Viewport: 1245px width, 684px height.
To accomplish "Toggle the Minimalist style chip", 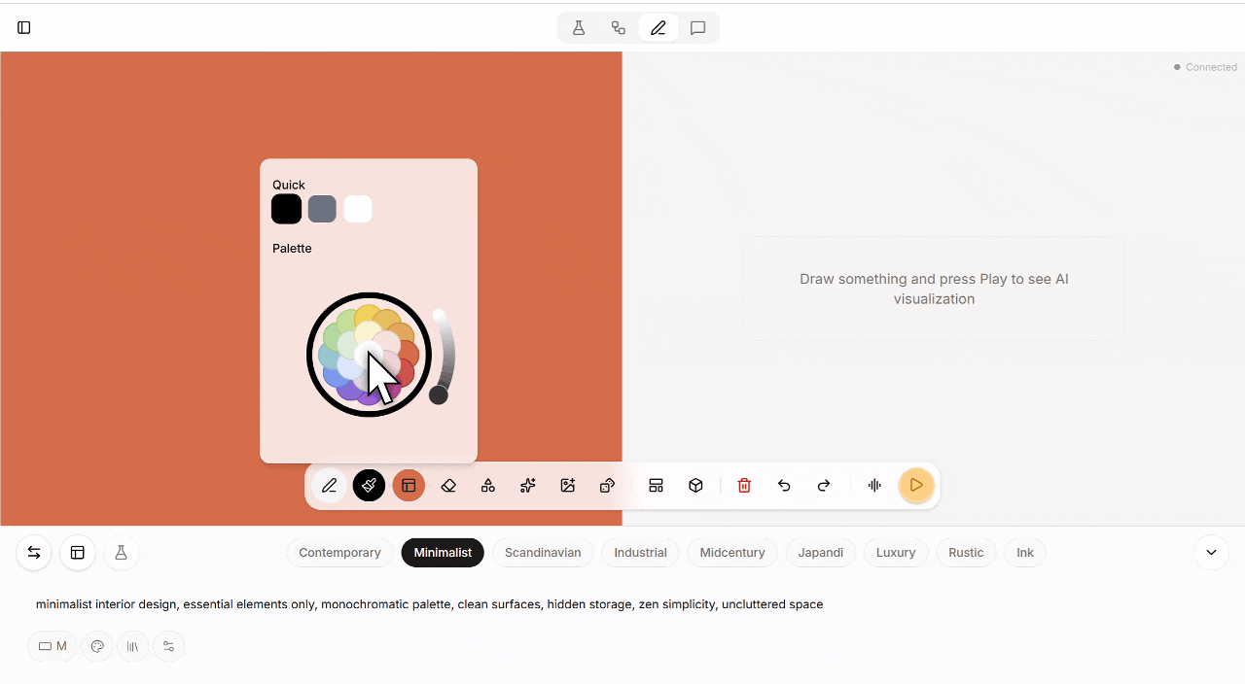I will click(x=442, y=552).
